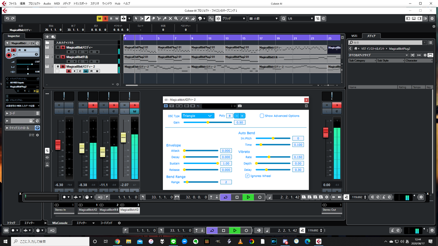
Task: Toggle record enable on Magical8bitメロディー 2 track
Action: pos(69,71)
